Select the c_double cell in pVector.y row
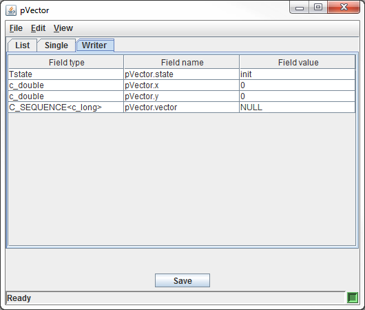Viewport: 365px width, 310px height. click(x=66, y=96)
